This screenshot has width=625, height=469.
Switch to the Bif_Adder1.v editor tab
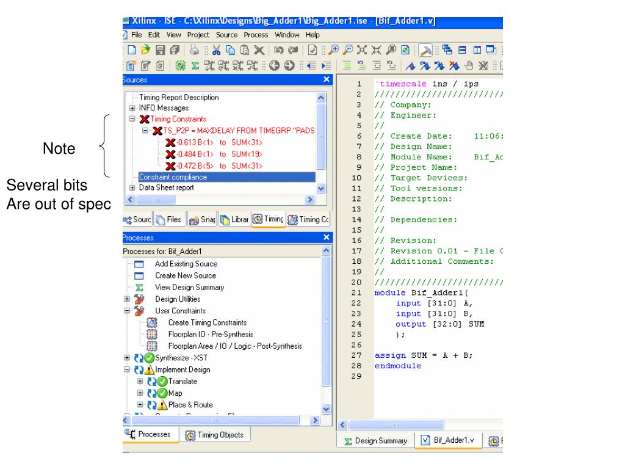(448, 440)
